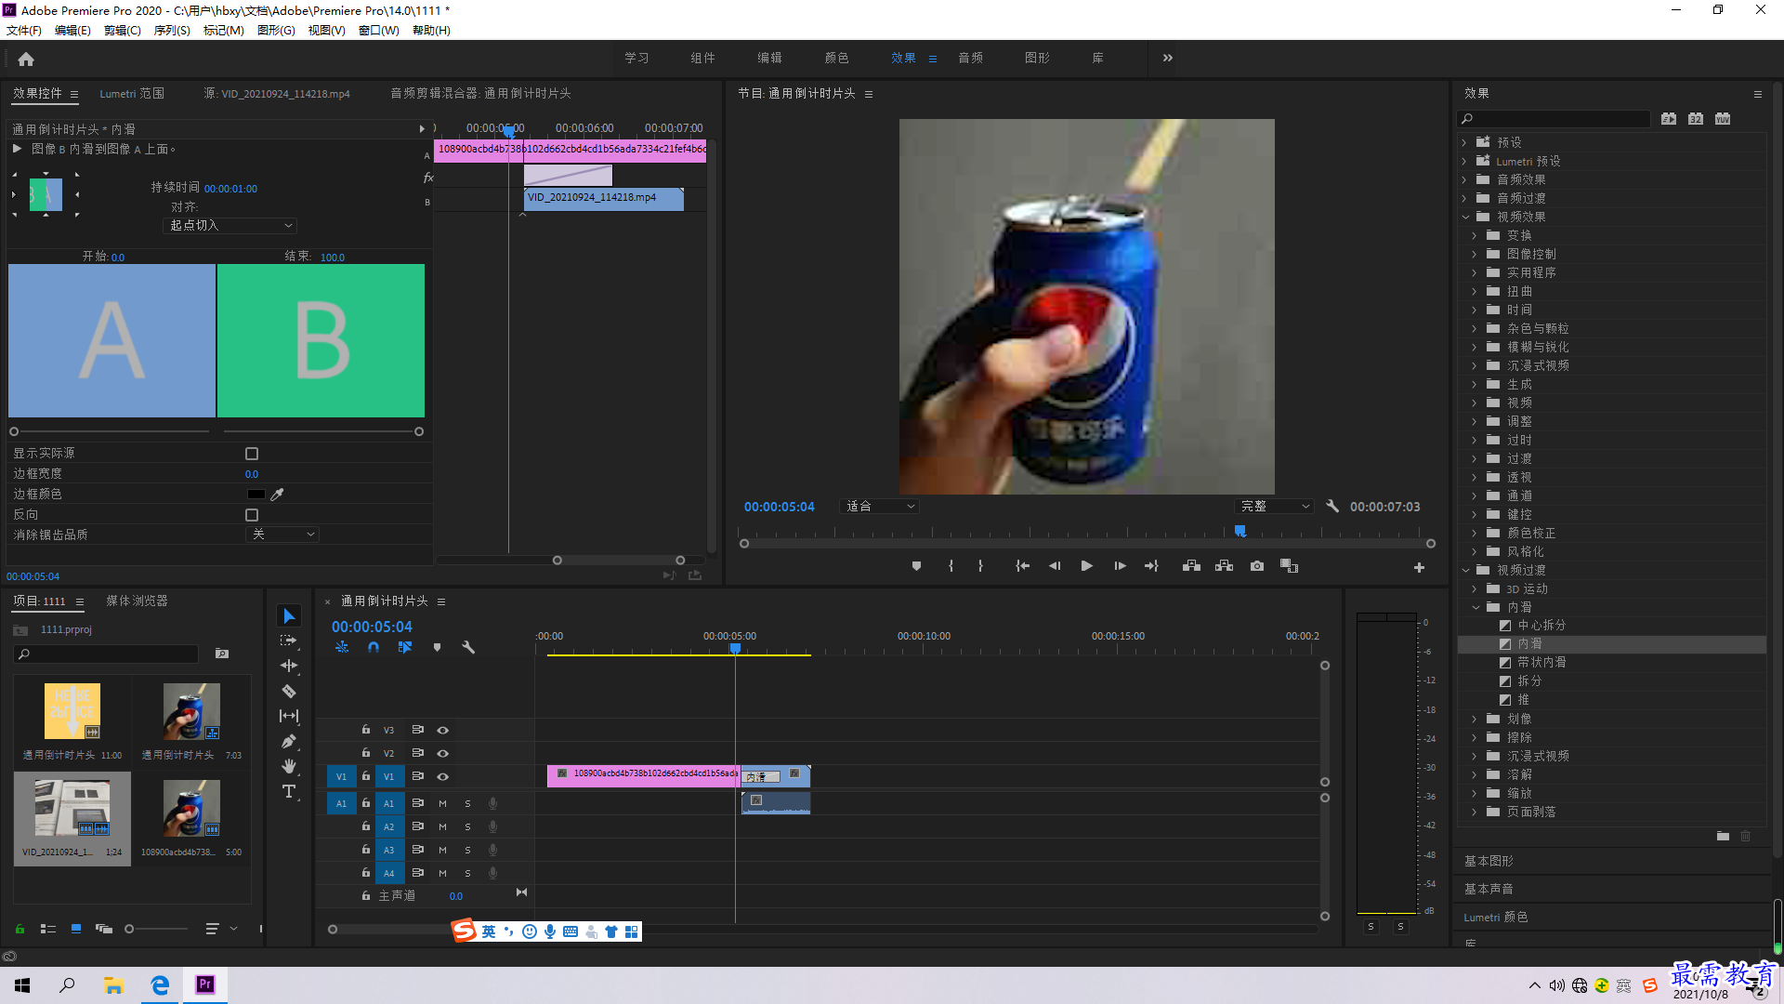Screen dimensions: 1784x1004
Task: Click YUV effects filter icon
Action: point(1723,119)
